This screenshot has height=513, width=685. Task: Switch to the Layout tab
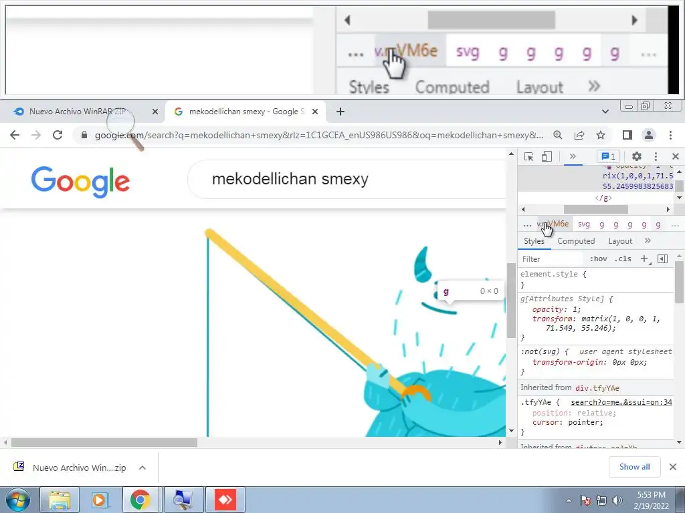[620, 240]
